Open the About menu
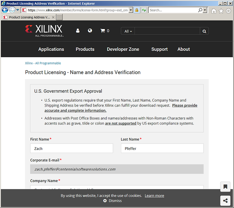234x208 pixels. [183, 49]
